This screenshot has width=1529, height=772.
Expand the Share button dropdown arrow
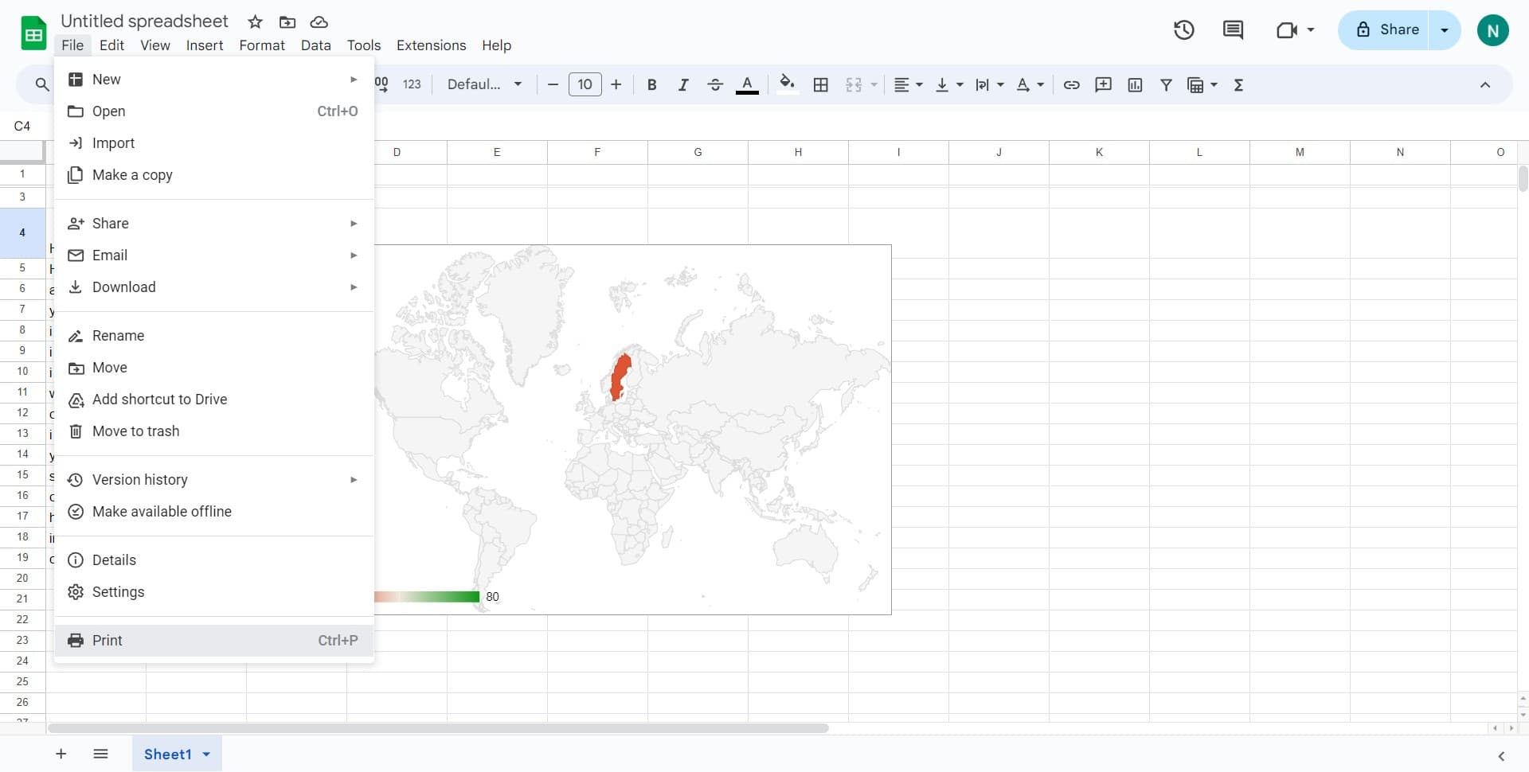click(1444, 30)
